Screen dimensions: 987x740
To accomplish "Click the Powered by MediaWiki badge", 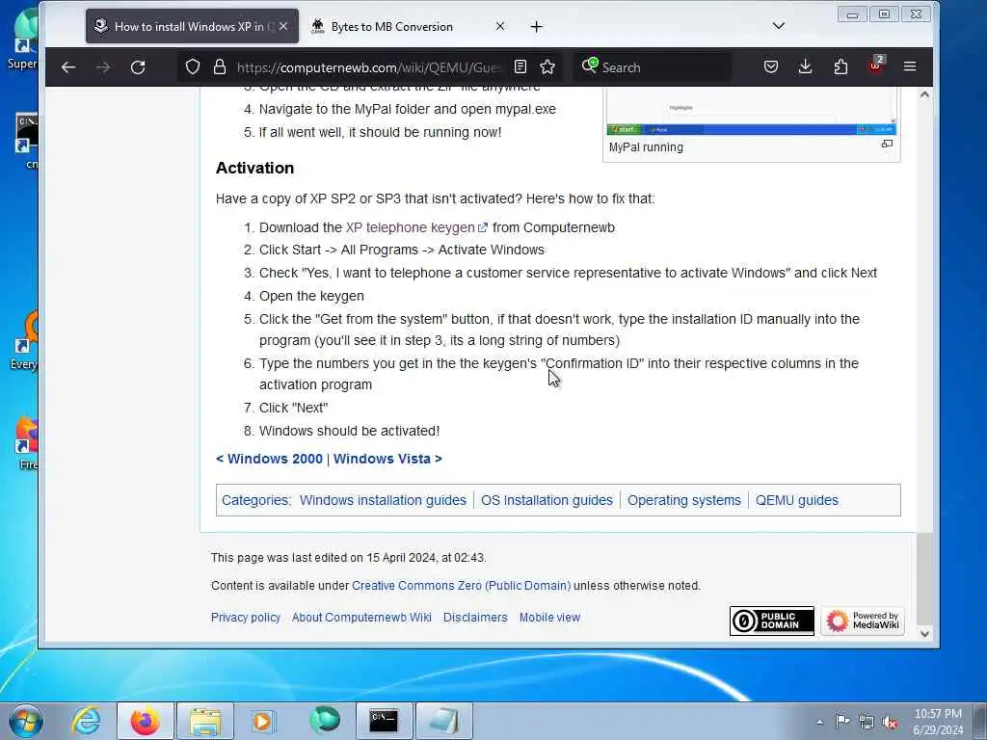I will click(863, 621).
